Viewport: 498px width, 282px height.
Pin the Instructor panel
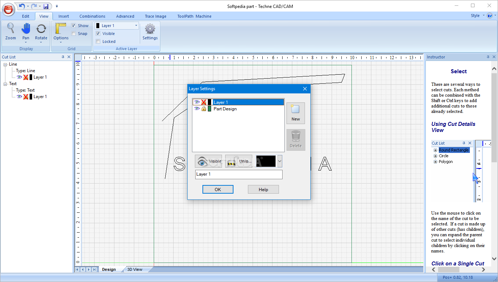(488, 57)
